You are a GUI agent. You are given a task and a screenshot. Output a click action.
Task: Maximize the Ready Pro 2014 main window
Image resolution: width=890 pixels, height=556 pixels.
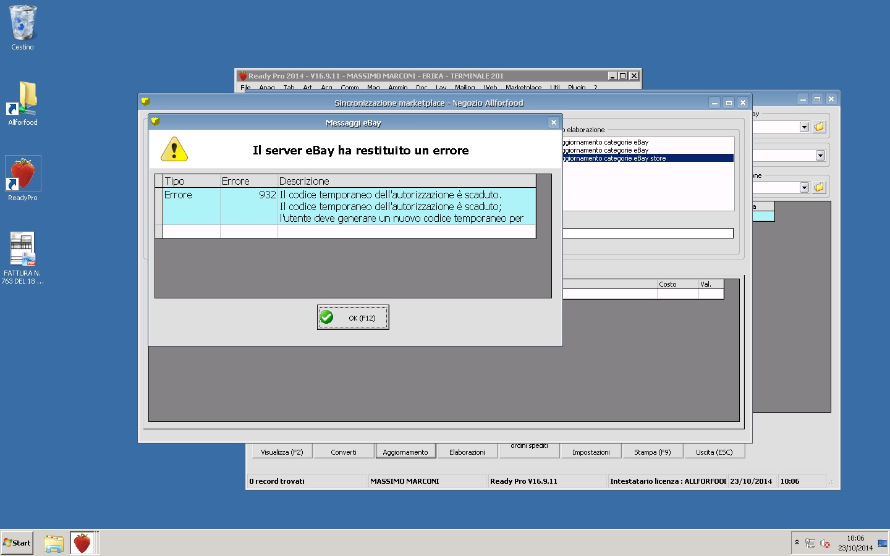[x=623, y=75]
